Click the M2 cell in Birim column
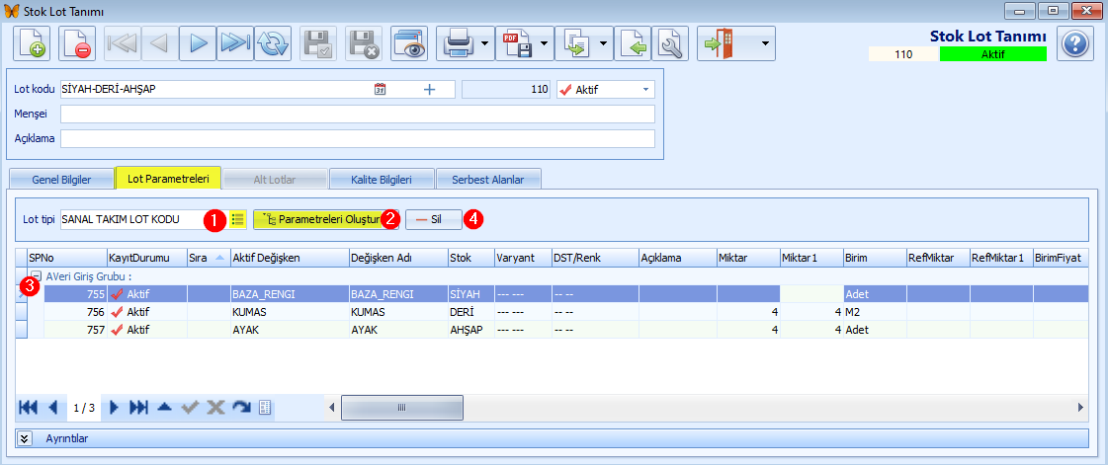Image resolution: width=1108 pixels, height=465 pixels. [x=875, y=312]
